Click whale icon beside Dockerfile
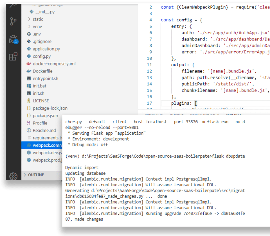 [29, 71]
